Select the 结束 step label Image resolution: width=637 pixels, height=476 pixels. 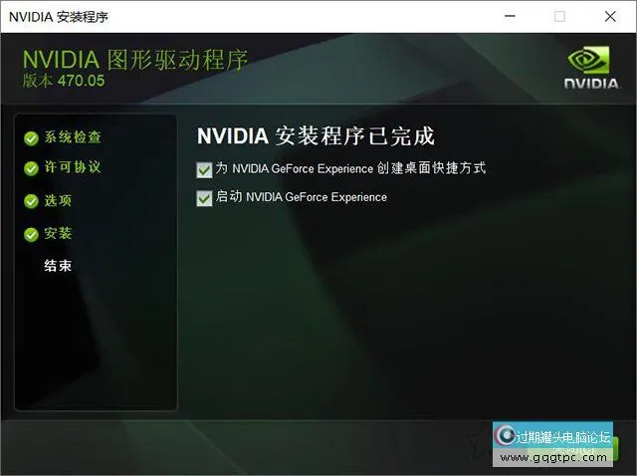tap(58, 266)
